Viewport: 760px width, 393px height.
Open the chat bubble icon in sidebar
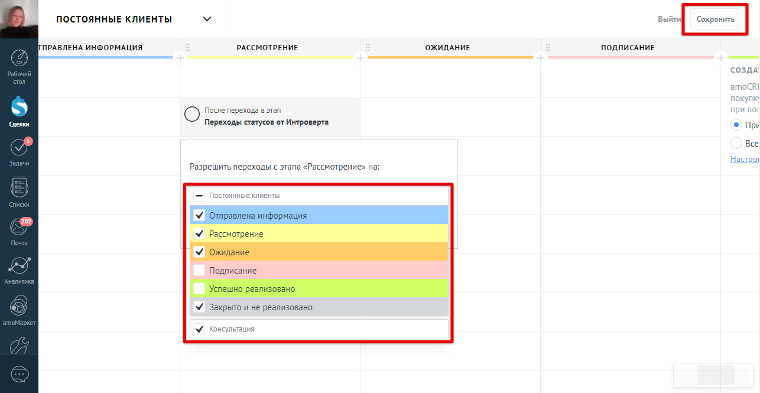click(x=19, y=374)
